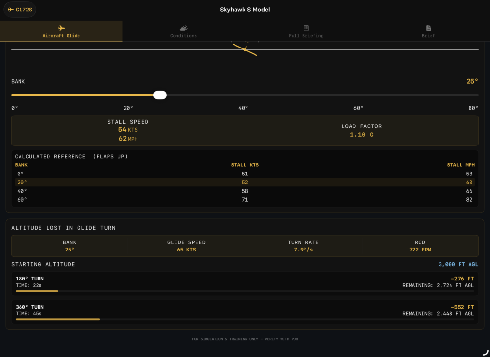This screenshot has height=357, width=490.
Task: Click the 65 KTS glide speed value
Action: [x=186, y=250]
